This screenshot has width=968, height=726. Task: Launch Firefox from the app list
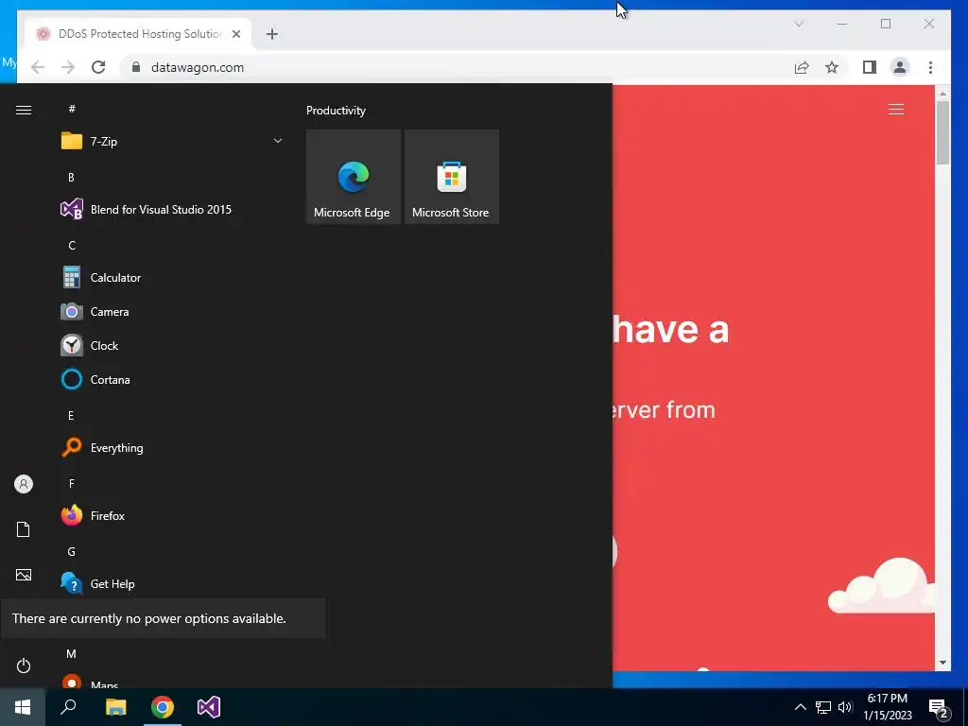pyautogui.click(x=172, y=515)
